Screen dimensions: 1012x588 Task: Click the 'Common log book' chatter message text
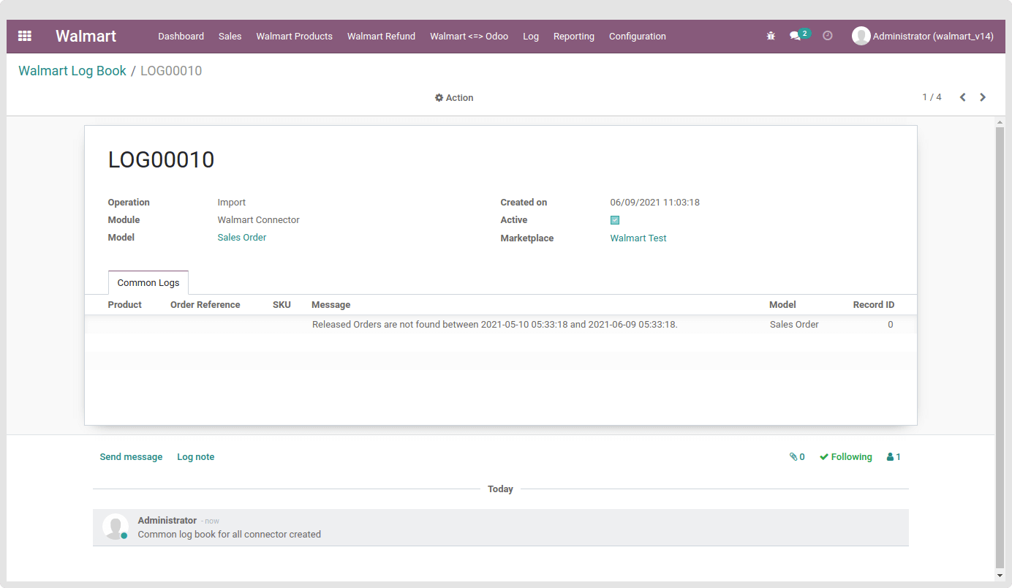click(x=230, y=535)
